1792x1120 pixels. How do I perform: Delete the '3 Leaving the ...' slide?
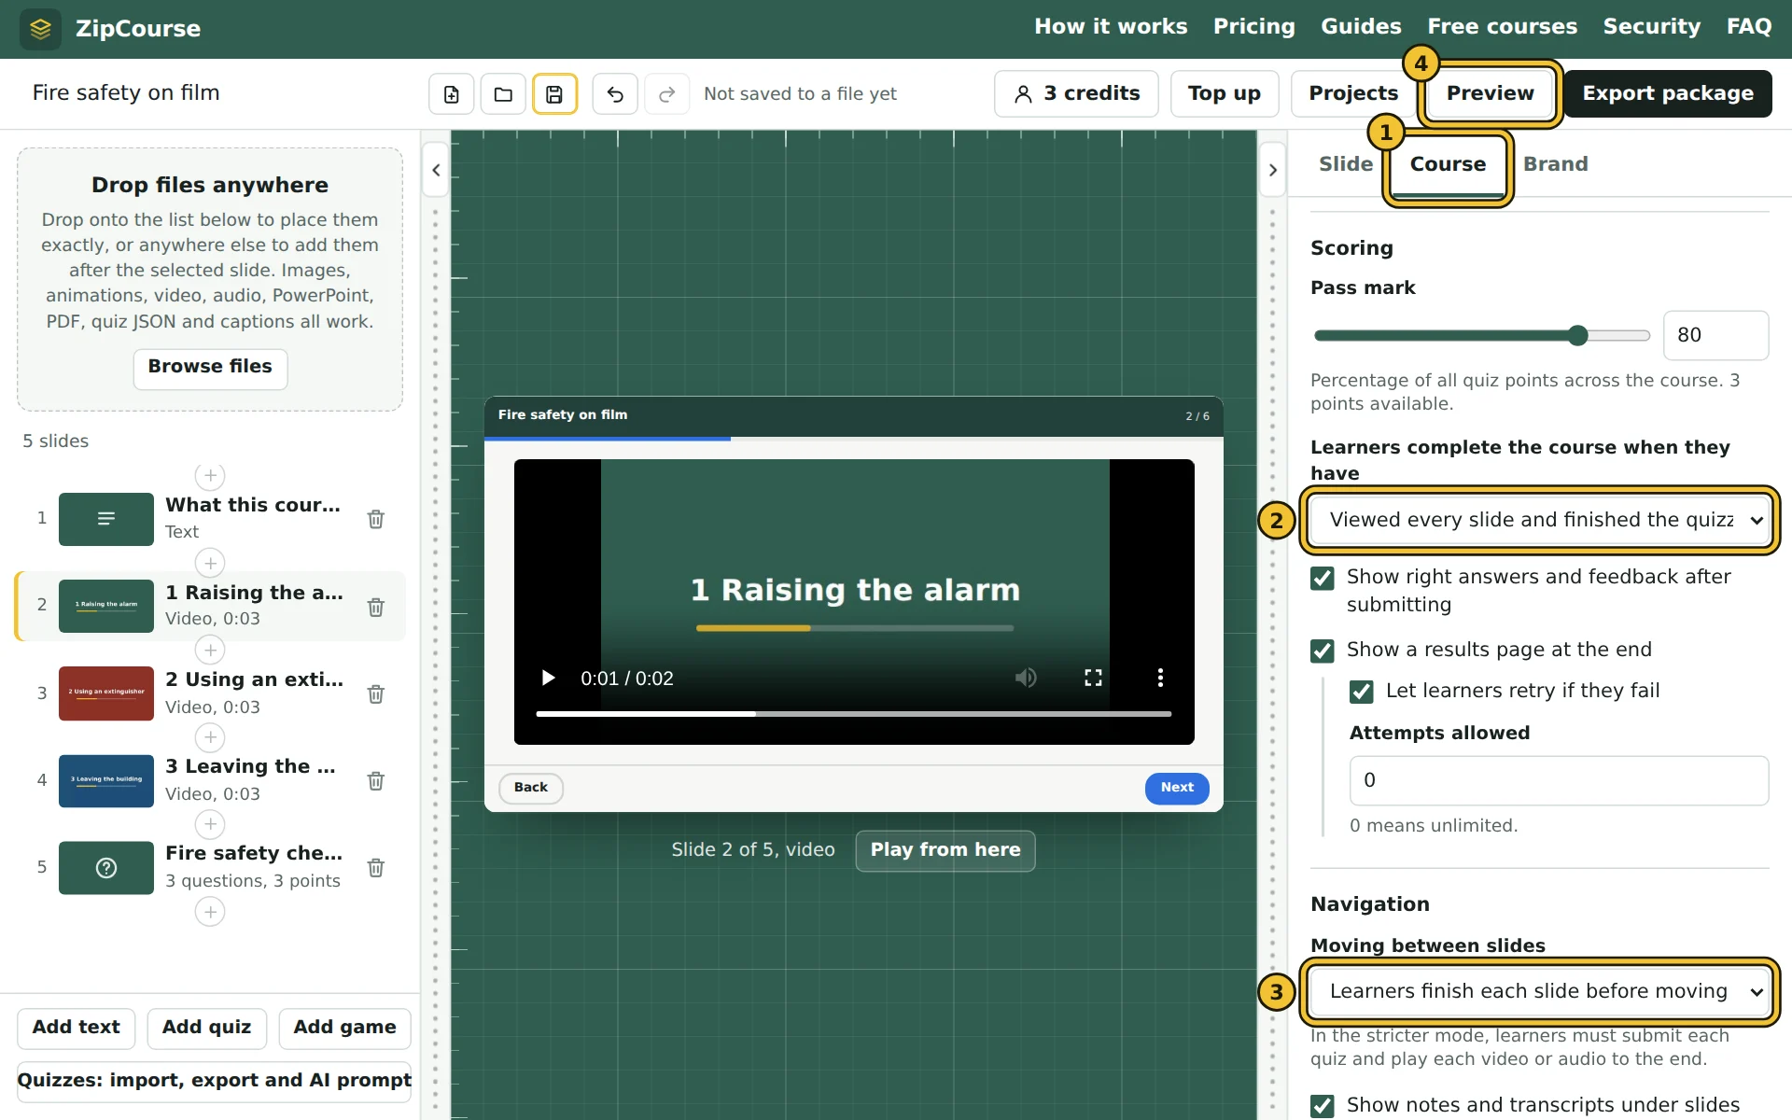pyautogui.click(x=376, y=780)
